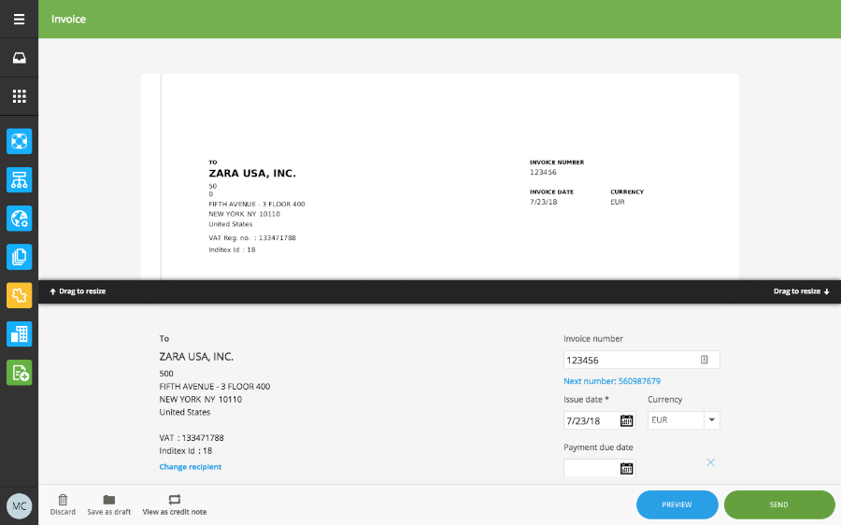
Task: Open the network hierarchy app icon
Action: click(20, 179)
